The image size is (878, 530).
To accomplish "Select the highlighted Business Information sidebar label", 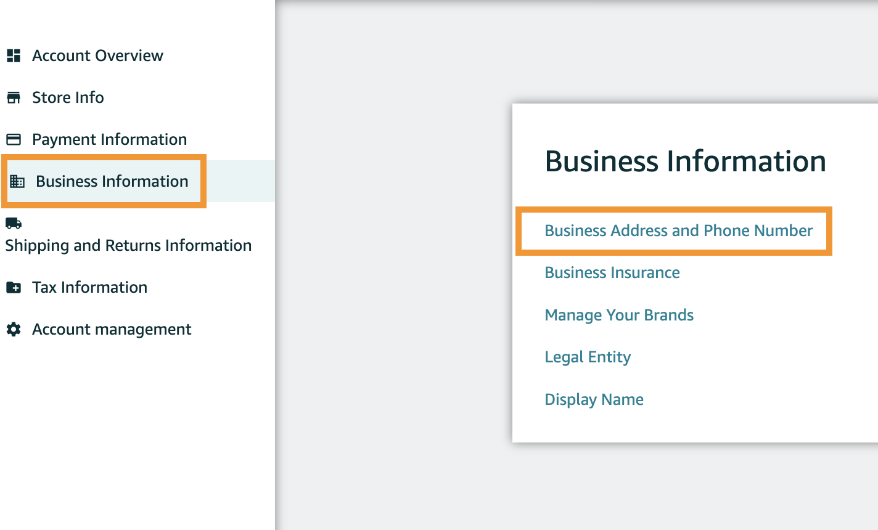I will click(x=112, y=181).
